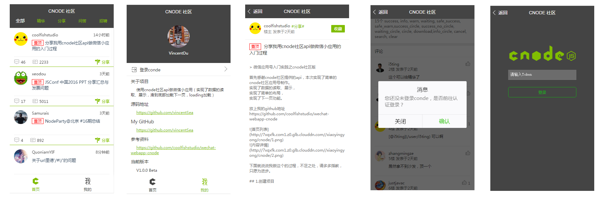Open i5ting commenter avatar
The height and width of the screenshot is (198, 603).
click(x=380, y=67)
